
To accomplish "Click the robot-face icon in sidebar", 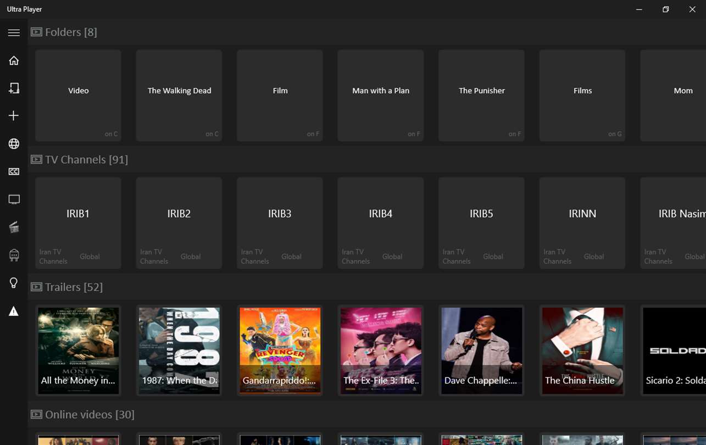I will [14, 255].
